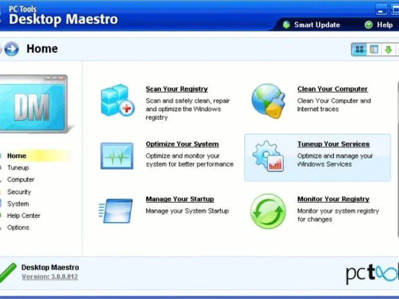Select Tuneup in the sidebar
399x299 pixels.
[18, 167]
